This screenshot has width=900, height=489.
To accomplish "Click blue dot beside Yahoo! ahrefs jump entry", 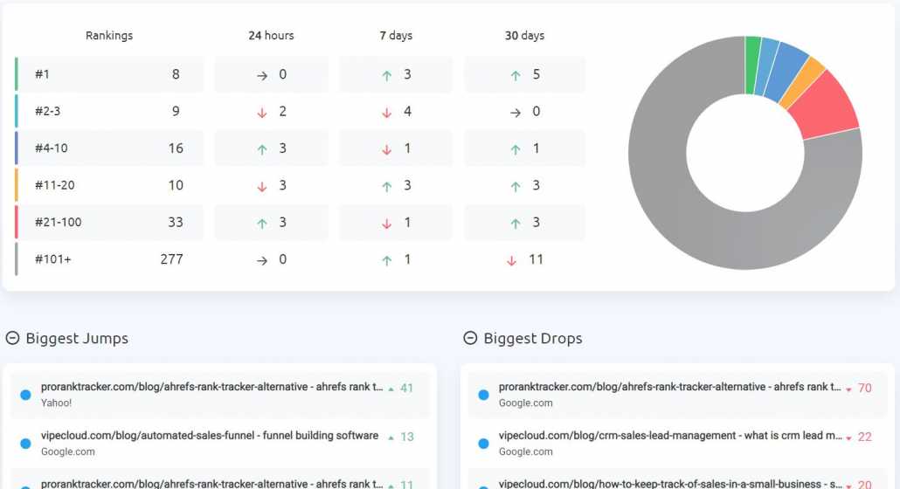I will pos(25,395).
